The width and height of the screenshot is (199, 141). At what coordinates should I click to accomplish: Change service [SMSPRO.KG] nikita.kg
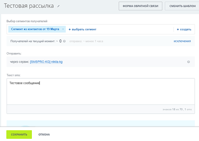point(46,62)
